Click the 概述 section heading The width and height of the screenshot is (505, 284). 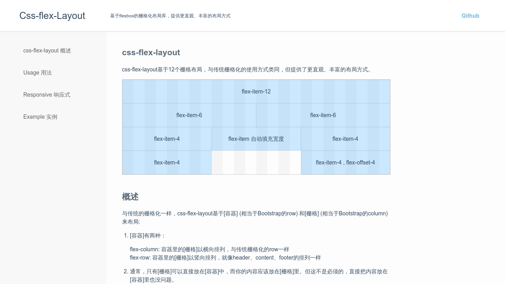click(x=130, y=197)
